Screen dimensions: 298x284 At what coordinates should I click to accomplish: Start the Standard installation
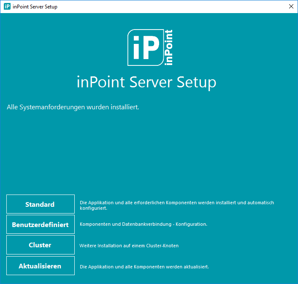pyautogui.click(x=40, y=204)
